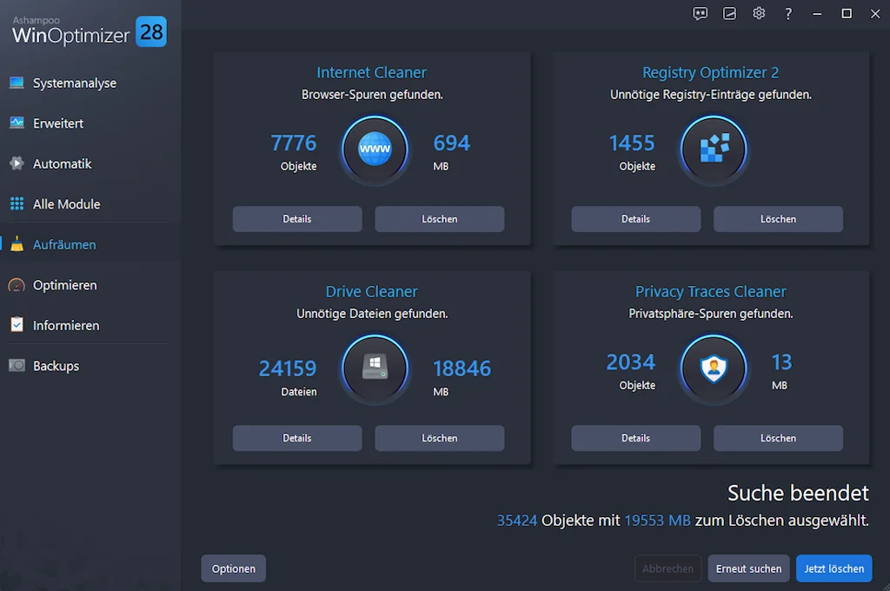Click the Registry Optimizer cubes icon
Screen dimensions: 890x591
coord(714,150)
